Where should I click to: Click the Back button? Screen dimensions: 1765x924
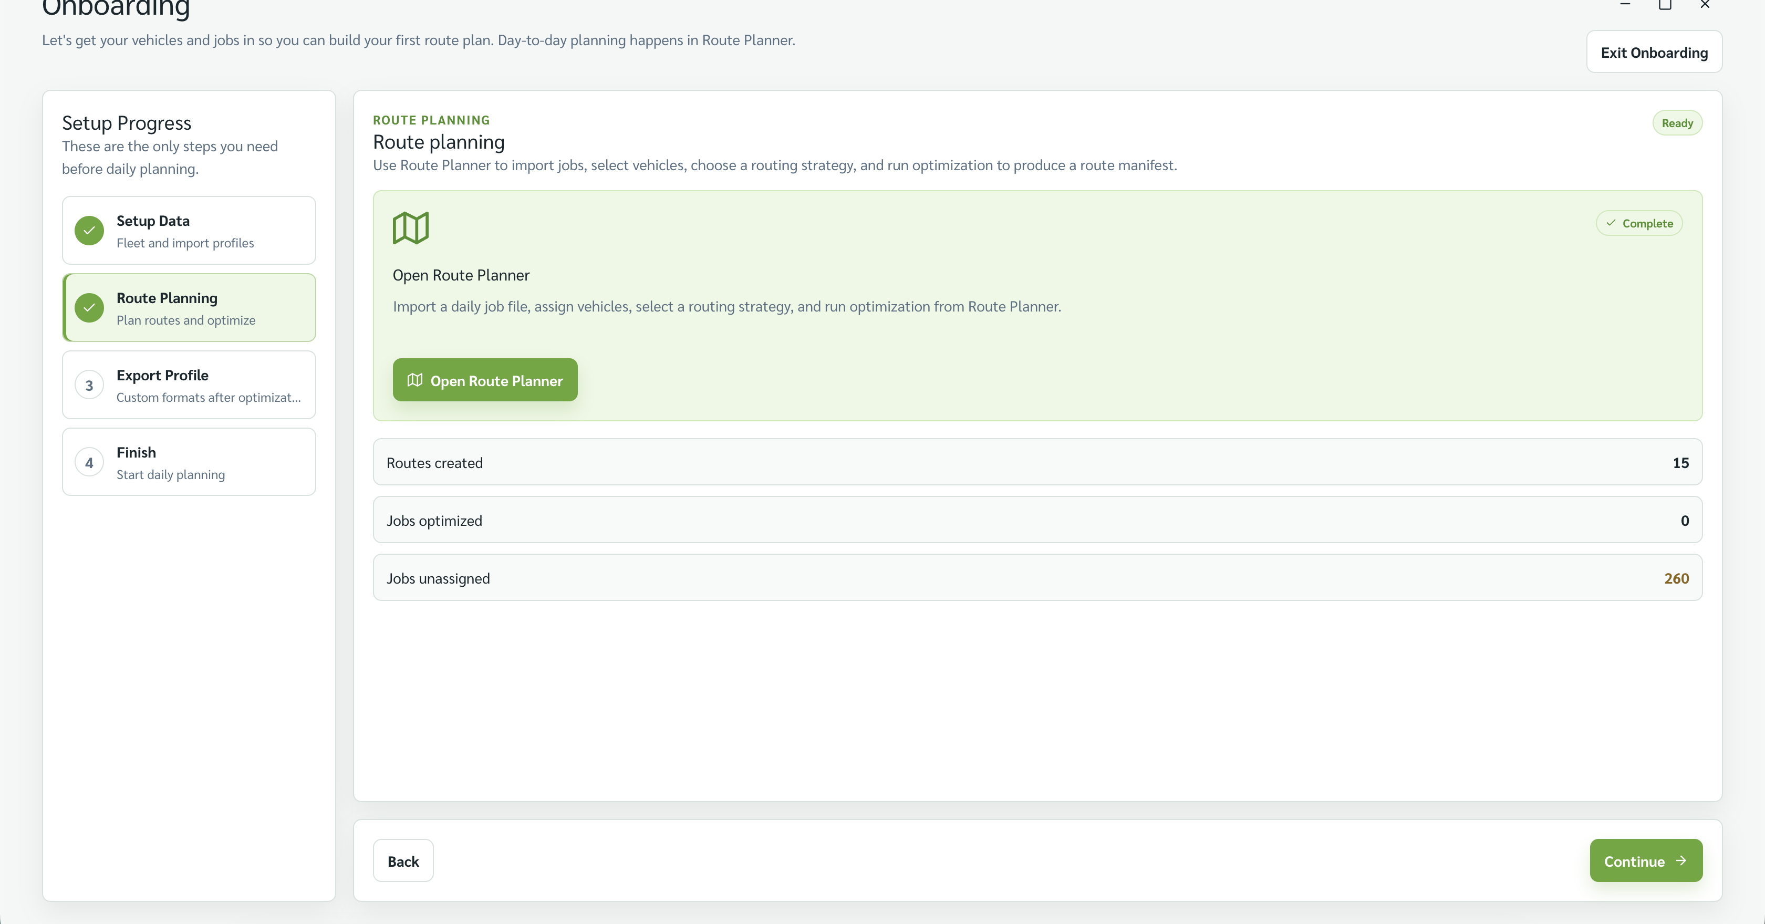(403, 861)
